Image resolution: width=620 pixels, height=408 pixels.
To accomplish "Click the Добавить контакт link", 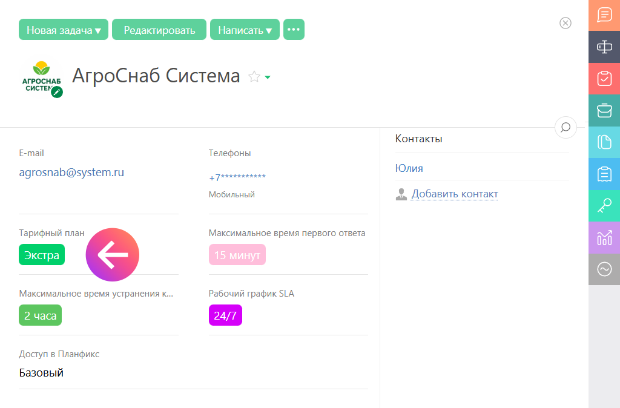I will (454, 194).
